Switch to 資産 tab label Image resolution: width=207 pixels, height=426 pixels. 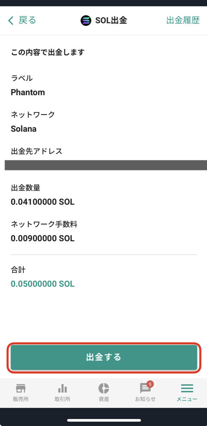tap(103, 399)
